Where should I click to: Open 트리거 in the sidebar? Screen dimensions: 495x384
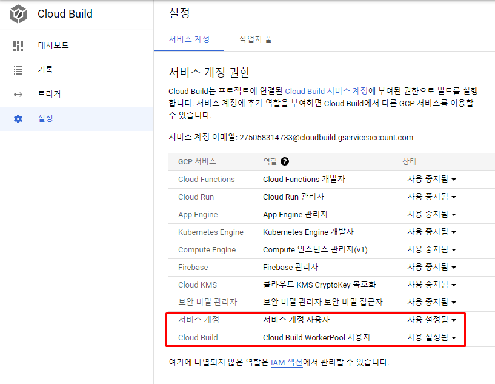pos(77,94)
